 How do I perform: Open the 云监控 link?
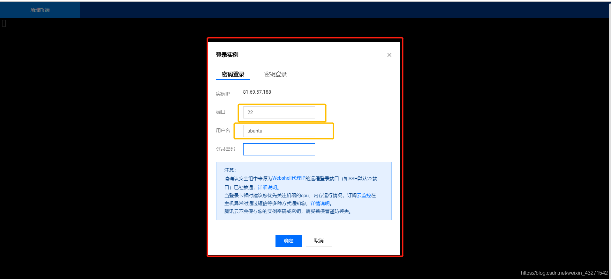click(364, 196)
